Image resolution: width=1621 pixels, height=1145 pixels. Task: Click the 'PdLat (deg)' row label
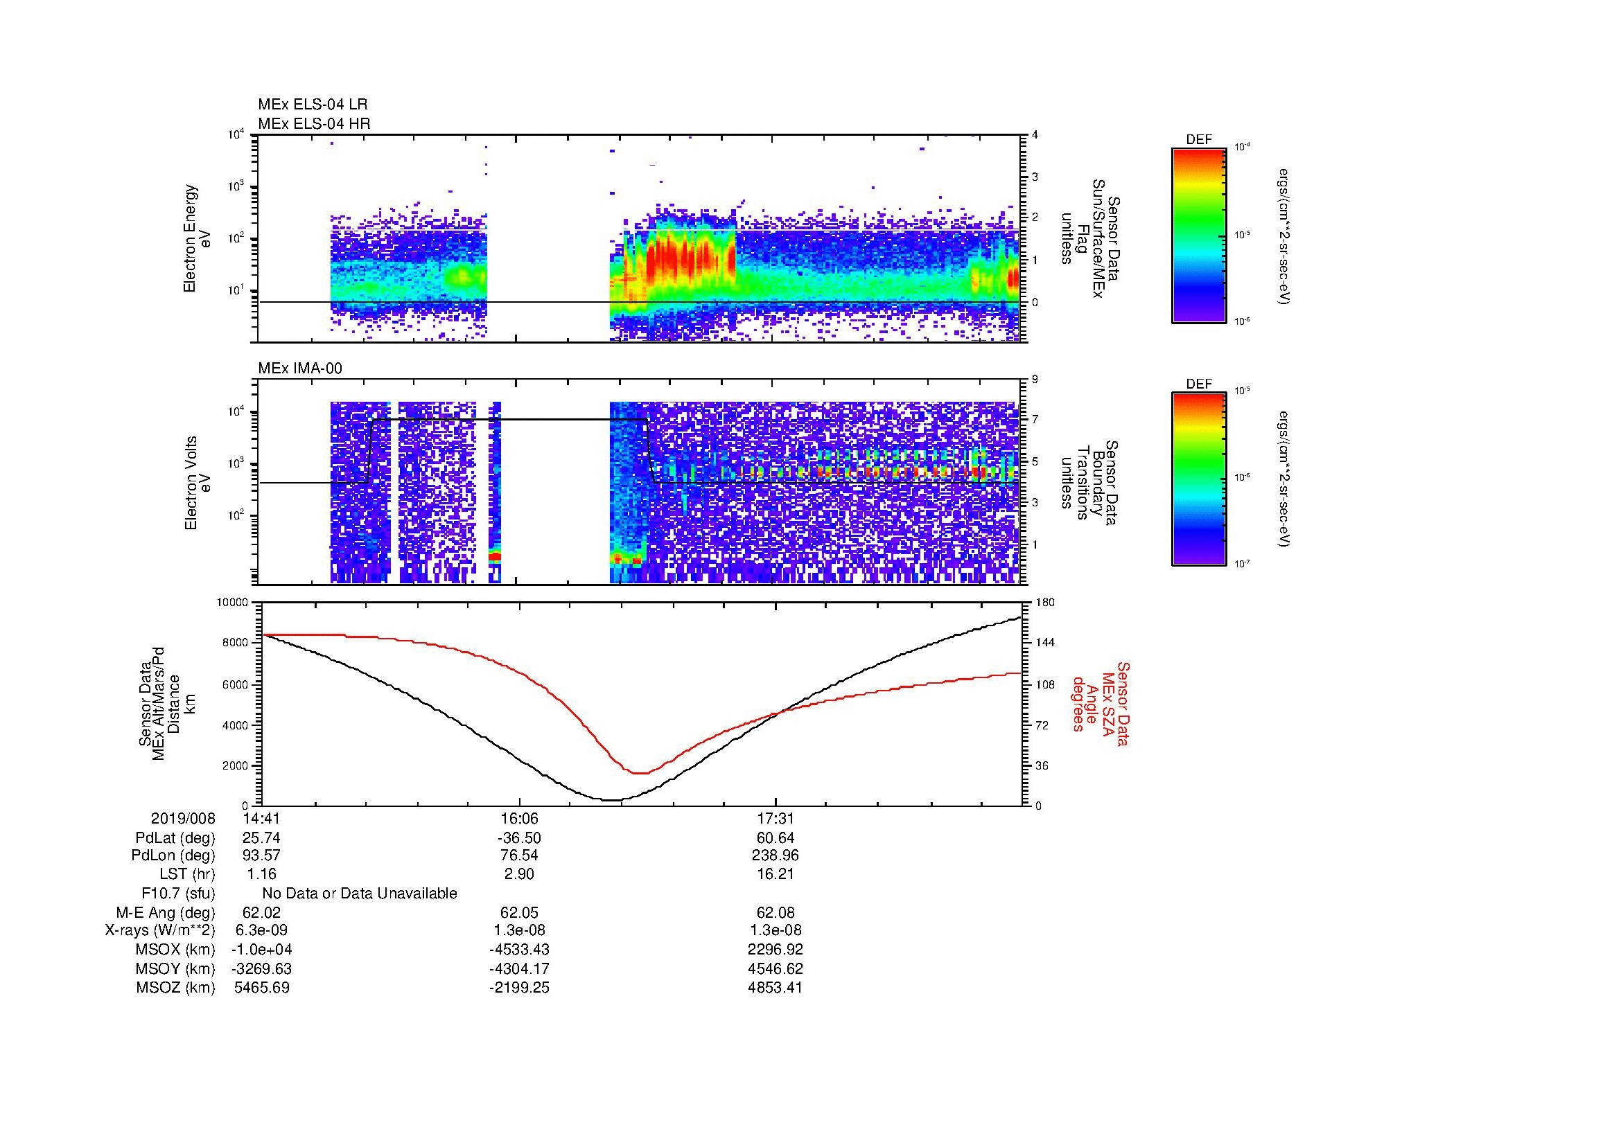click(175, 838)
